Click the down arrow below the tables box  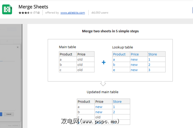click(103, 84)
